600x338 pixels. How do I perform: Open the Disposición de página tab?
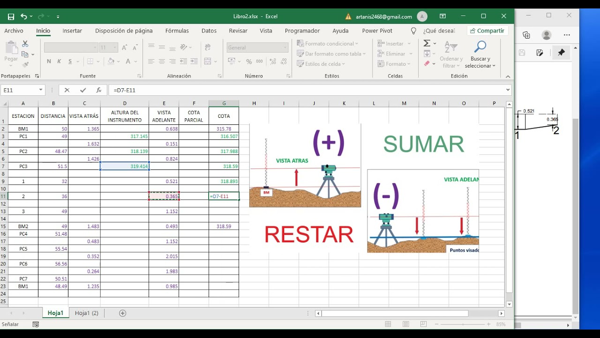pos(124,31)
